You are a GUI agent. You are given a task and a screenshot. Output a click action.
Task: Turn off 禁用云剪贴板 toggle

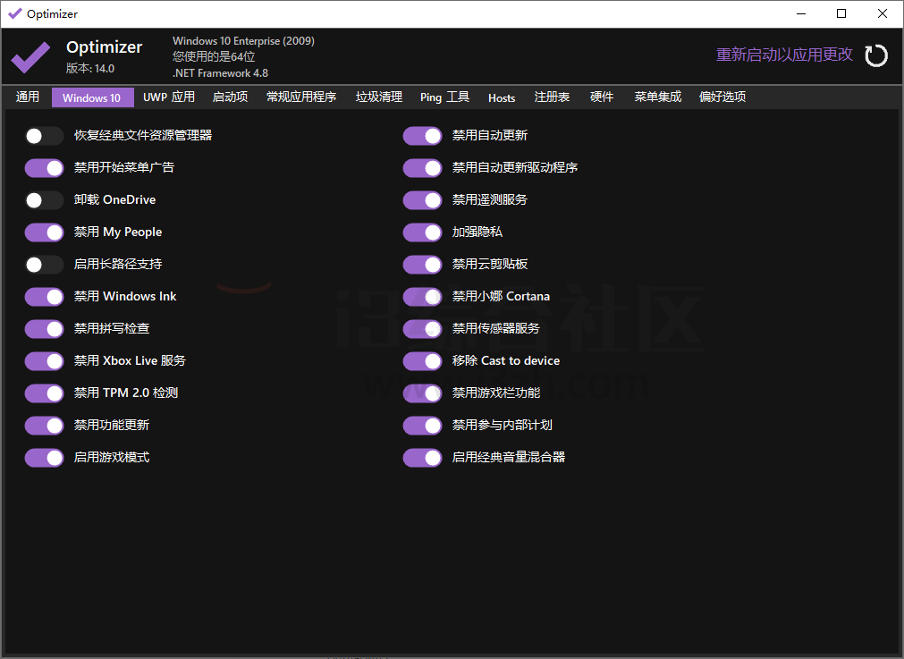[423, 265]
